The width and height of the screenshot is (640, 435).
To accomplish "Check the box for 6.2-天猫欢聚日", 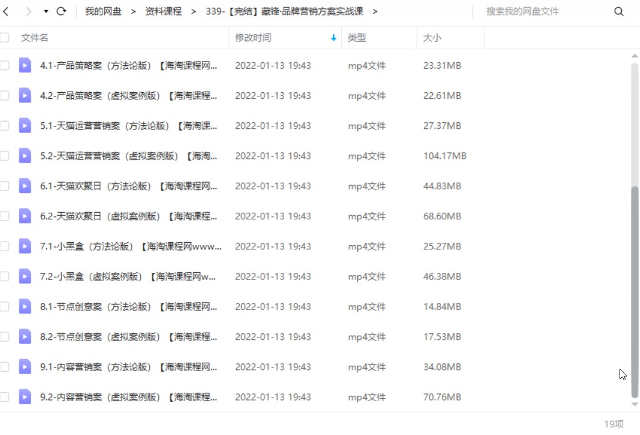I will [4, 216].
